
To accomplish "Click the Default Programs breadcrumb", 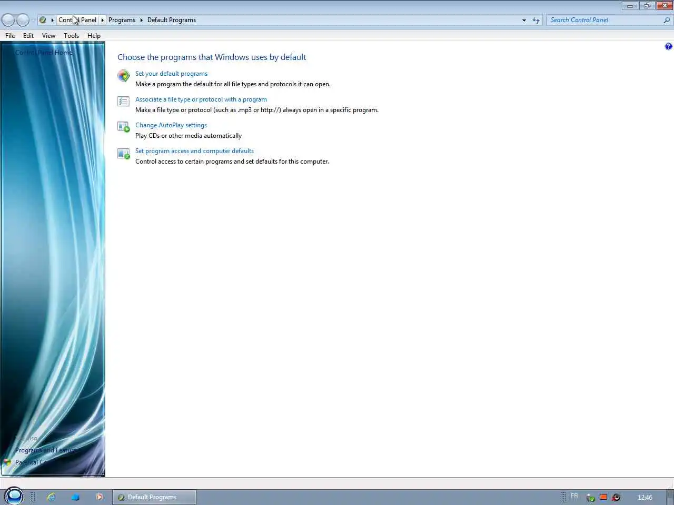I will tap(172, 20).
